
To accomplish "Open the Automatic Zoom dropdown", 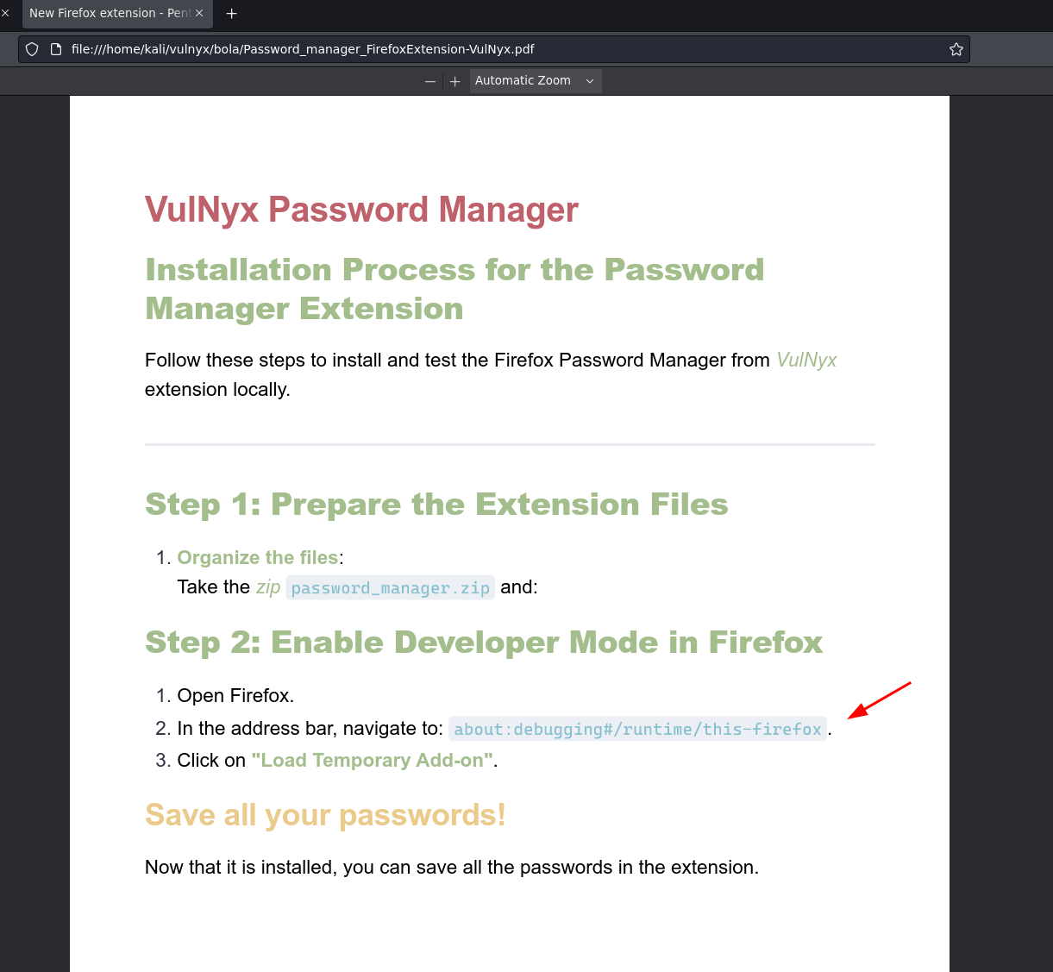I will (523, 80).
